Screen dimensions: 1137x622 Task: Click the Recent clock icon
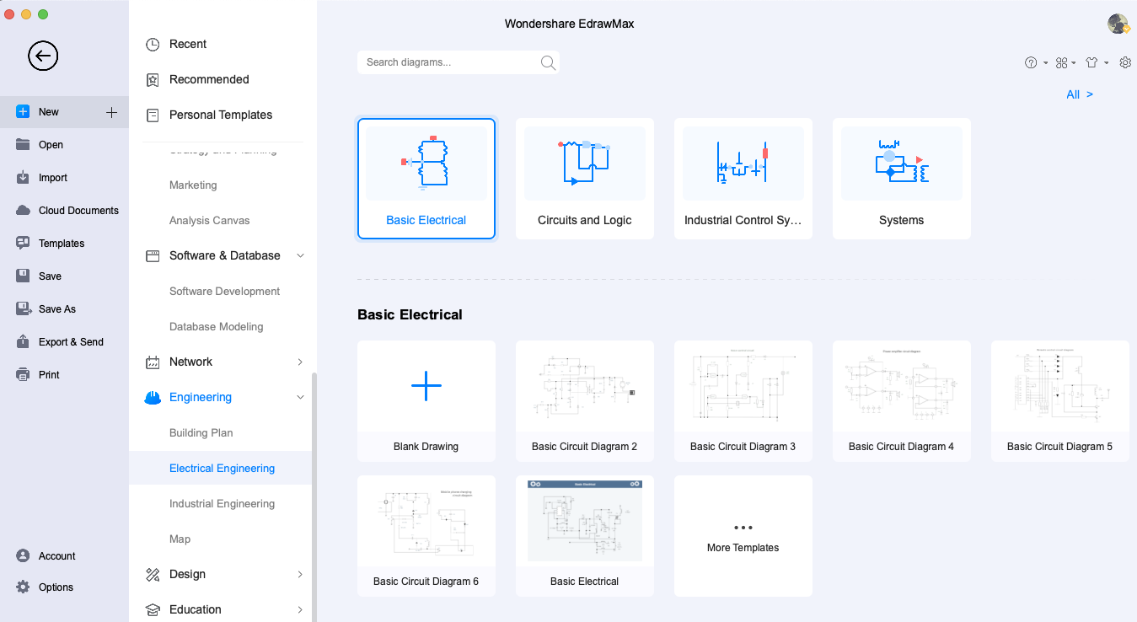click(153, 45)
